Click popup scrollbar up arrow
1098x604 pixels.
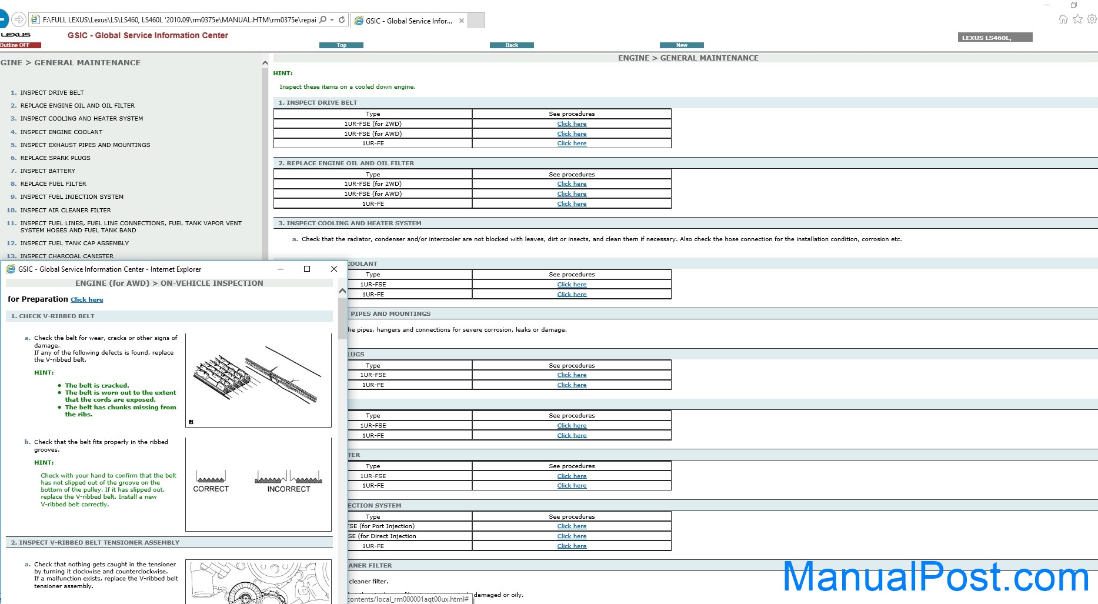point(342,291)
